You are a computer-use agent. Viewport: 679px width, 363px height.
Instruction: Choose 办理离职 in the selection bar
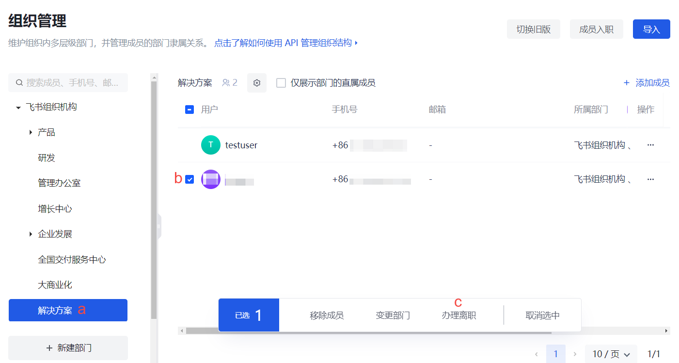(458, 316)
